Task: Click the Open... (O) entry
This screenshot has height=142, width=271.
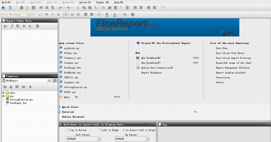Action: click(x=71, y=97)
